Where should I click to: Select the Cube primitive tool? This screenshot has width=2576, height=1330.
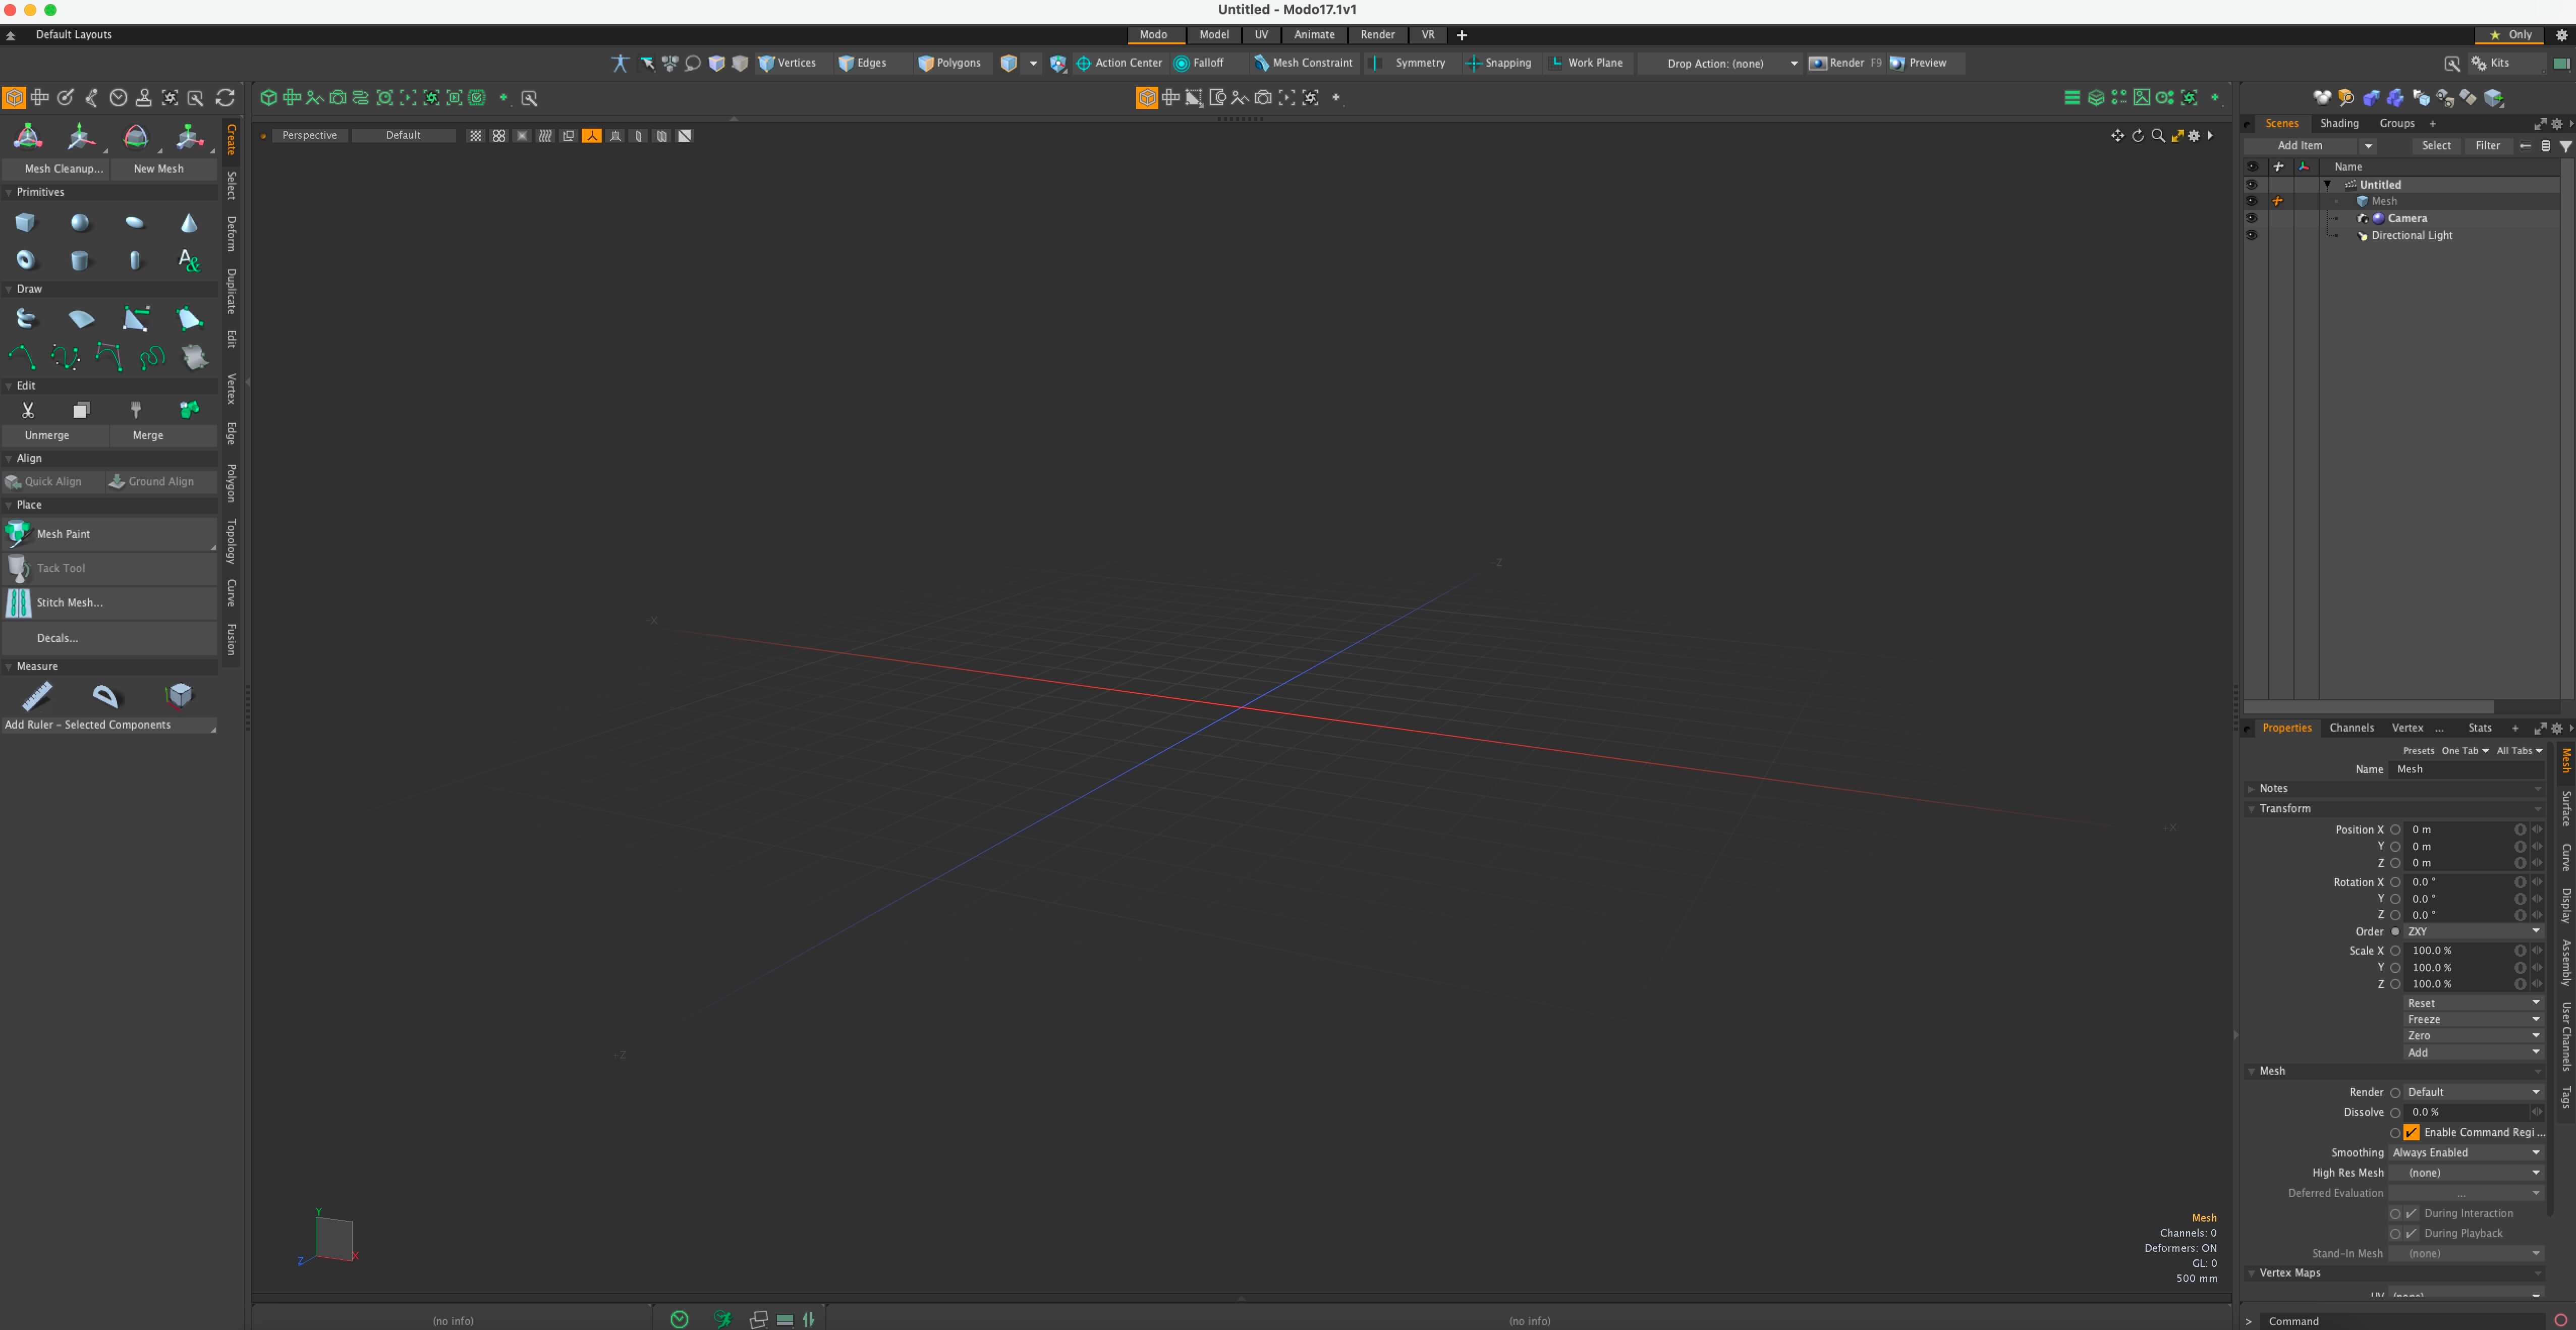coord(25,222)
